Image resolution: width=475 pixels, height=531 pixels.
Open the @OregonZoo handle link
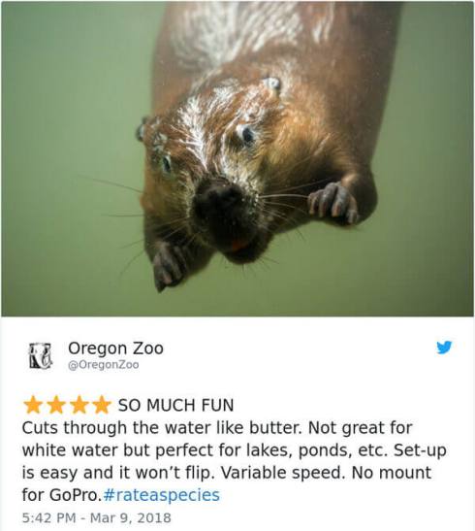[104, 365]
